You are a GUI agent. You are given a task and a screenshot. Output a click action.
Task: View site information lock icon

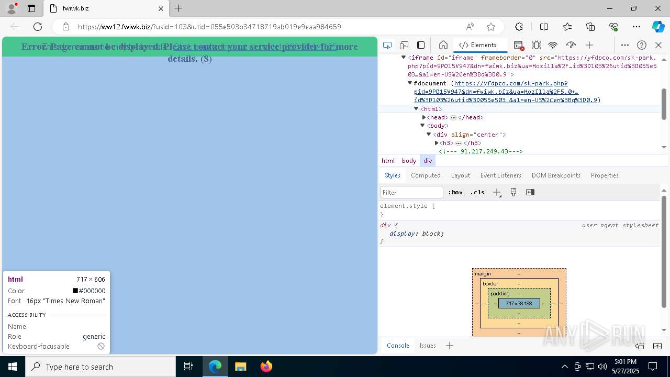coord(66,27)
